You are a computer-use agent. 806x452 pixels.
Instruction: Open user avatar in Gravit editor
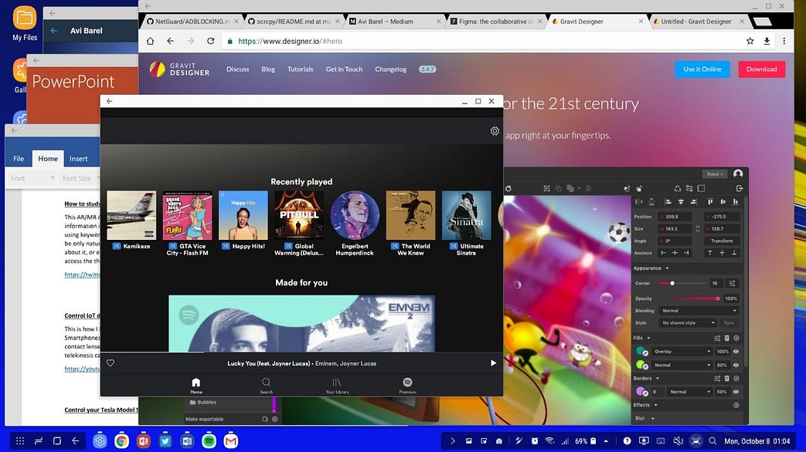[738, 174]
